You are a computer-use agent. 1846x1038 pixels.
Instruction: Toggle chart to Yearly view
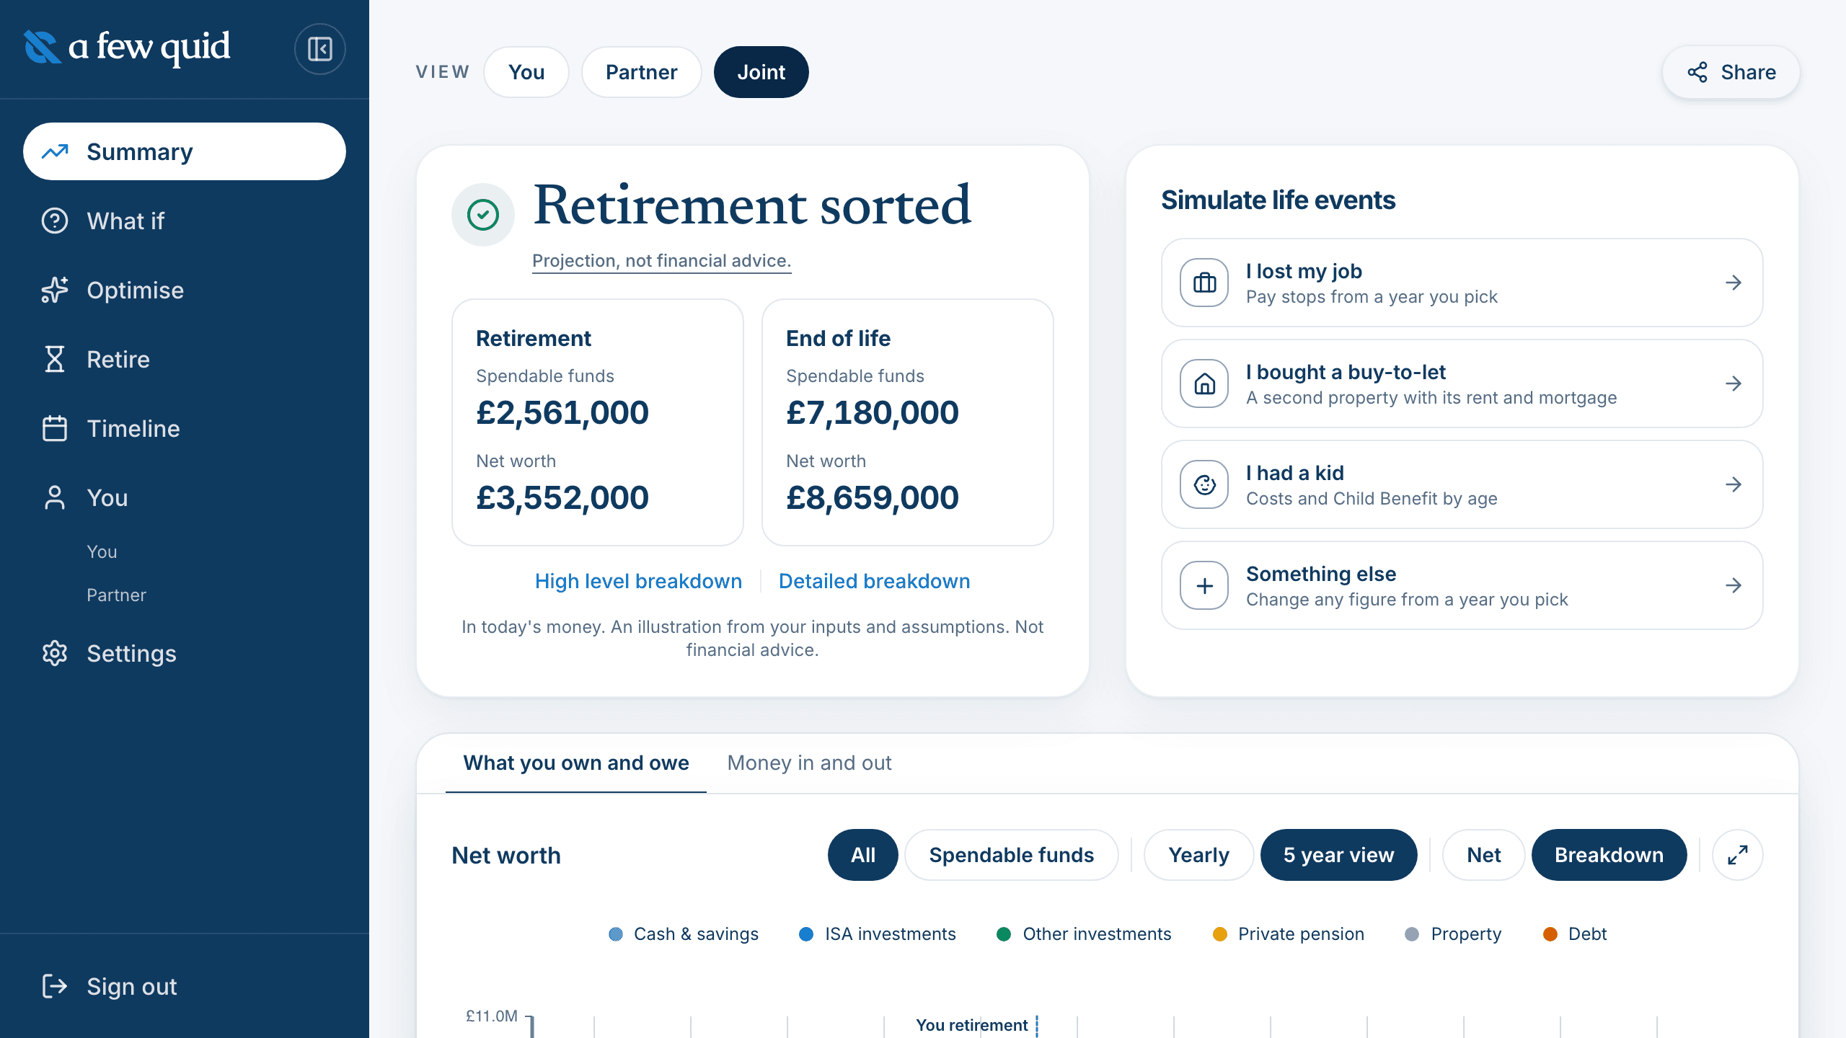1198,855
